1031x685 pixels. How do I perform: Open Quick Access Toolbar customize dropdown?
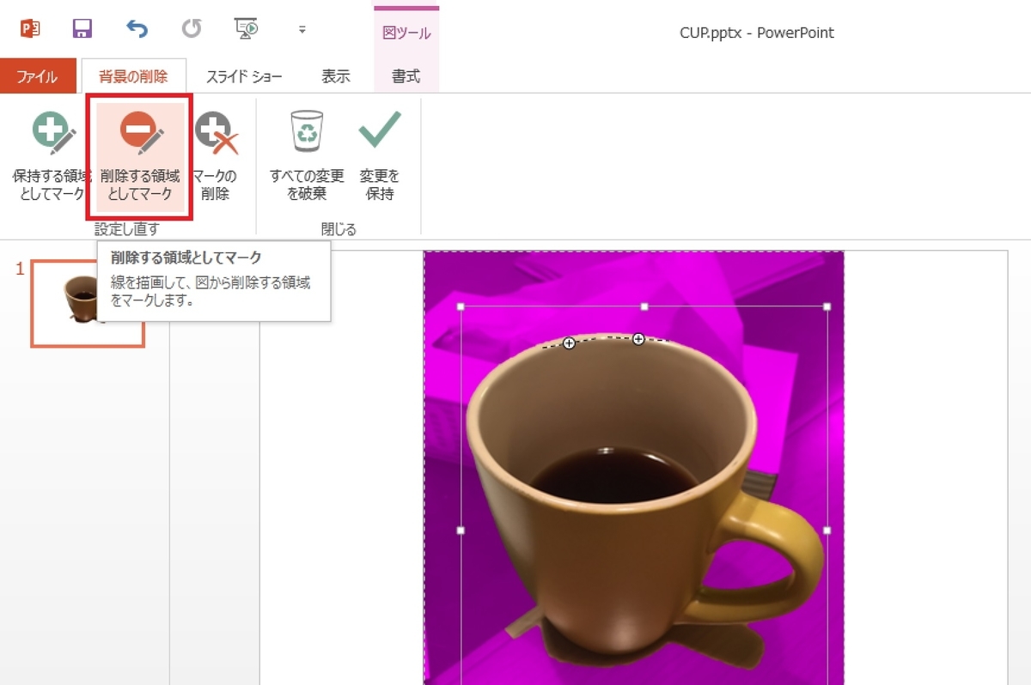[x=302, y=29]
